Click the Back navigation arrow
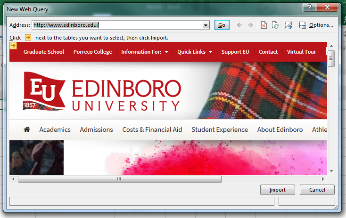Viewport: 346px width, 218px height. 239,25
